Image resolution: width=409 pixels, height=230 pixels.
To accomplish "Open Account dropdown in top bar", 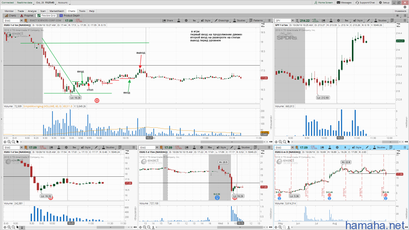I will [63, 3].
